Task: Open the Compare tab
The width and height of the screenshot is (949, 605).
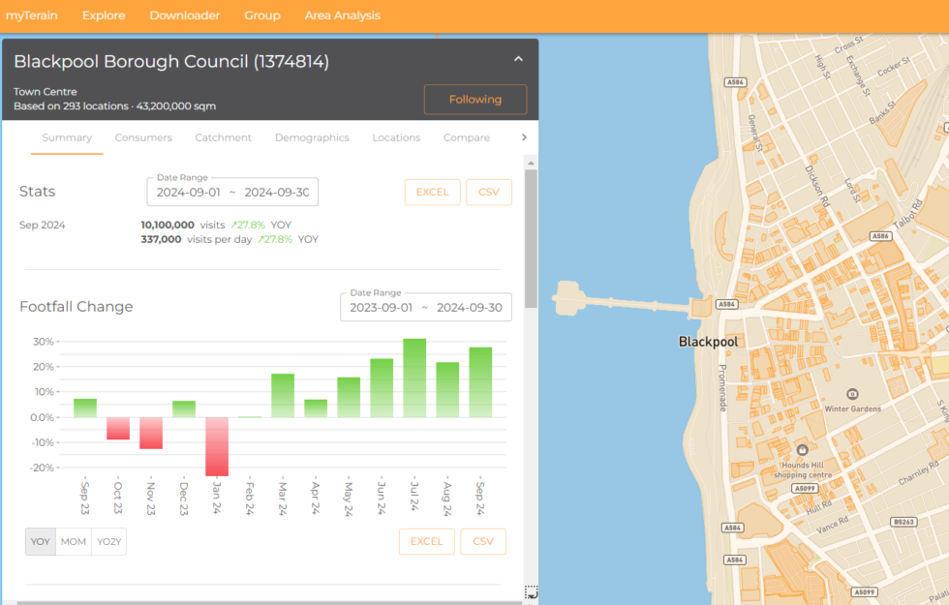Action: tap(467, 137)
